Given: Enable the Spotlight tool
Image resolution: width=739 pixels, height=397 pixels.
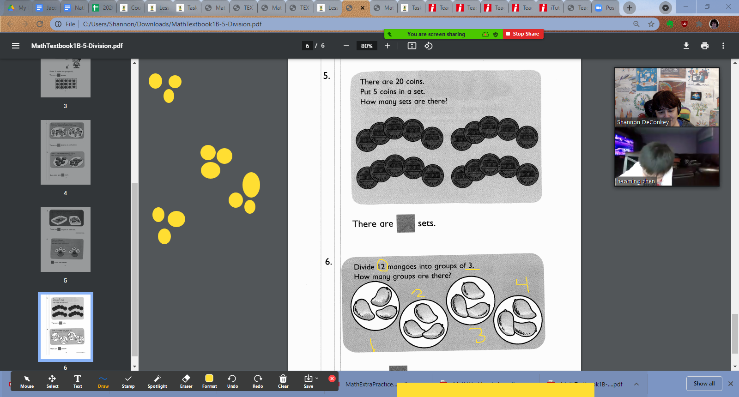Looking at the screenshot, I should (157, 381).
